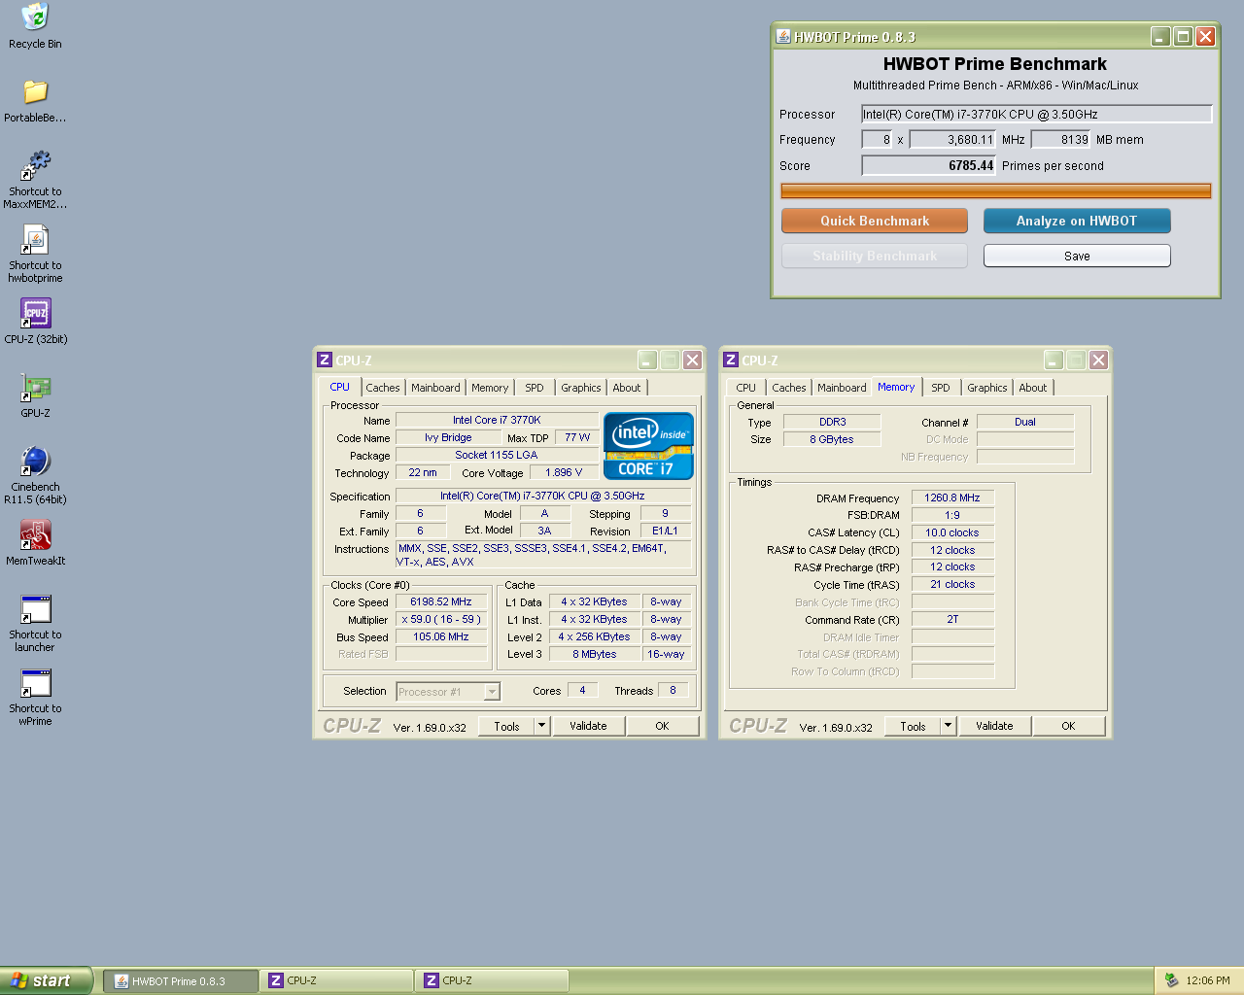Open About tab in left CPU-Z window
This screenshot has height=995, width=1244.
[x=627, y=388]
